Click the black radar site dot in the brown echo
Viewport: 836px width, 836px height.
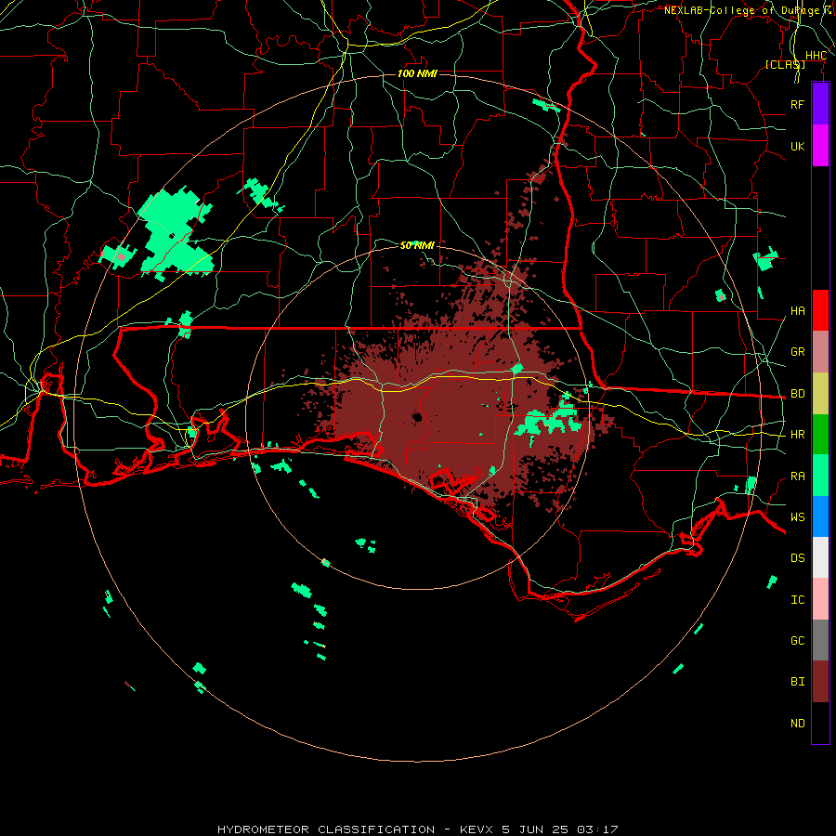pos(417,417)
